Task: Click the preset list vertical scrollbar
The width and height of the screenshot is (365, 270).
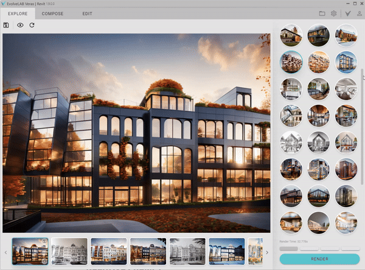Action: [362, 126]
